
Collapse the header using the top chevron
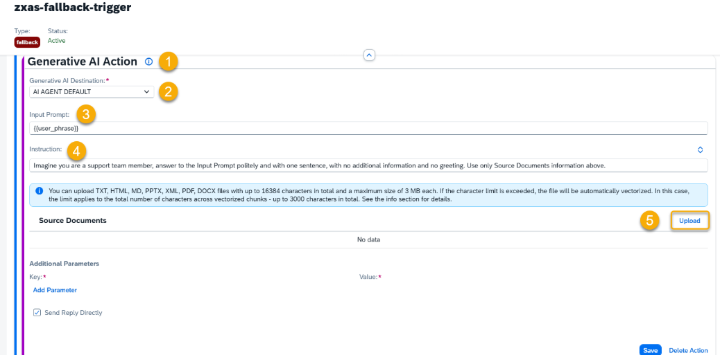click(x=369, y=55)
